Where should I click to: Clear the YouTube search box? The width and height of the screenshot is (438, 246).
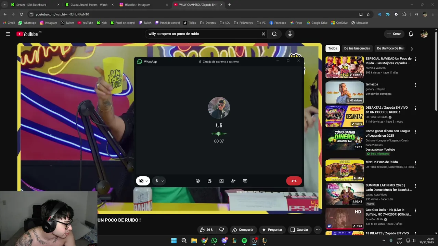263,34
